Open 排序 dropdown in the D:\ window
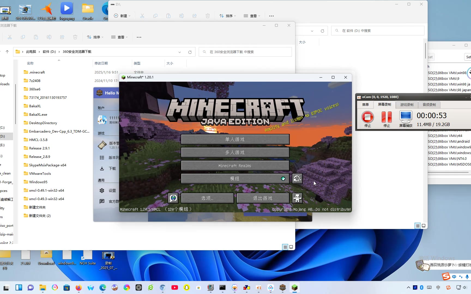The image size is (471, 294). [227, 16]
